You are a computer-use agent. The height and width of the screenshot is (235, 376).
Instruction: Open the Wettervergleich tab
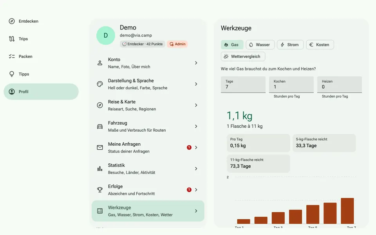[x=243, y=56]
